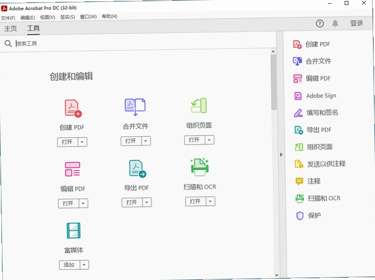Click the search magnifier icon
This screenshot has width=375, height=280.
pos(8,43)
